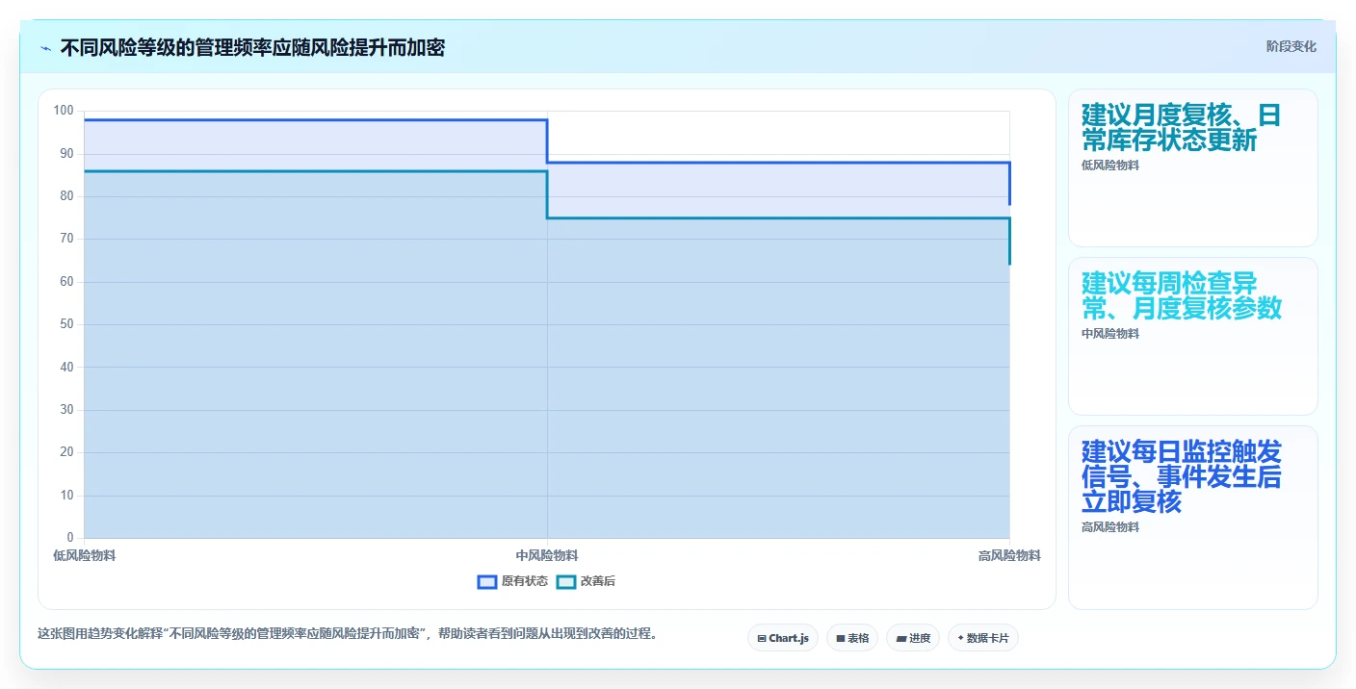1356x689 pixels.
Task: Toggle the 原有状态 legend item
Action: pyautogui.click(x=512, y=581)
